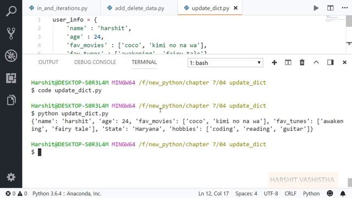Viewport: 352px width, 198px height.
Task: Open the Debug view in activity bar
Action: 11,56
